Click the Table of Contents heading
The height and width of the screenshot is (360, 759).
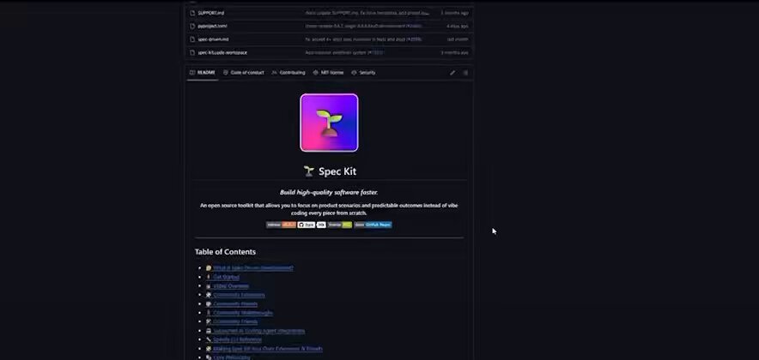(225, 252)
